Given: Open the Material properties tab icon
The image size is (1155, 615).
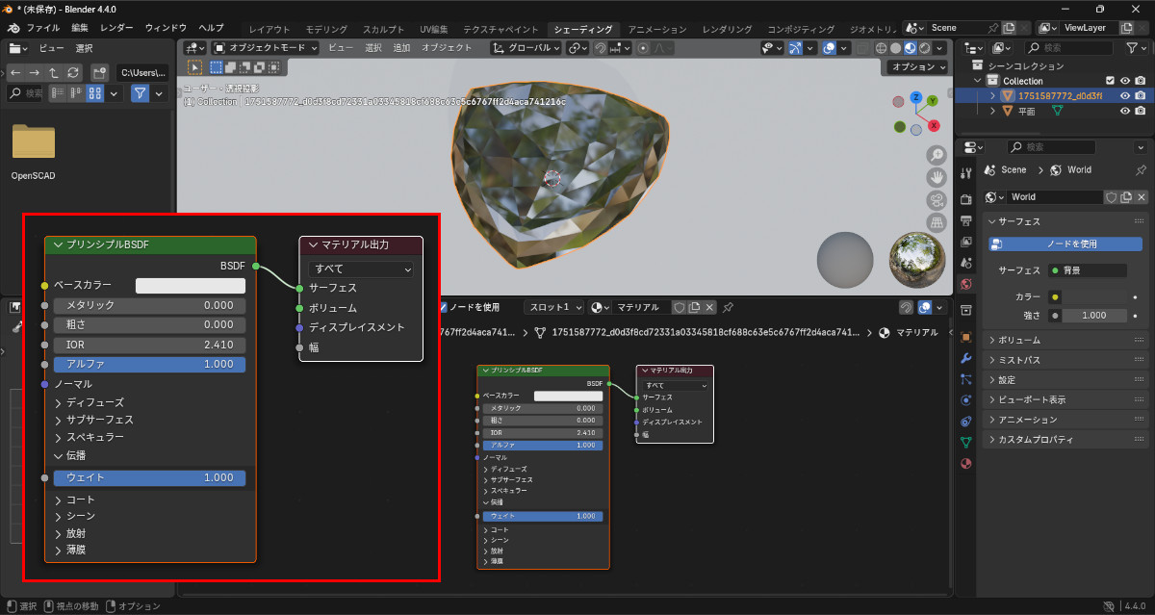Looking at the screenshot, I should (x=966, y=463).
